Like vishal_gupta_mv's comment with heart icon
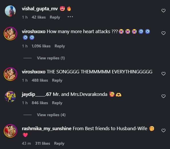The width and height of the screenshot is (170, 149). pyautogui.click(x=163, y=11)
